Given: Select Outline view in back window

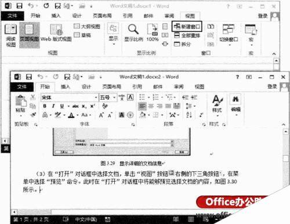Looking at the screenshot, I should pos(87,26).
